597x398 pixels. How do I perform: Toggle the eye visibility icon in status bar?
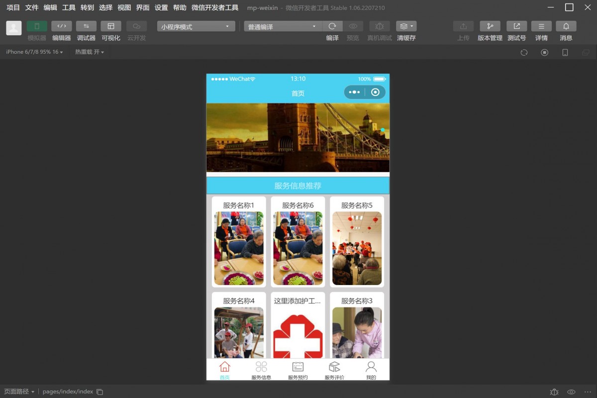(x=570, y=392)
